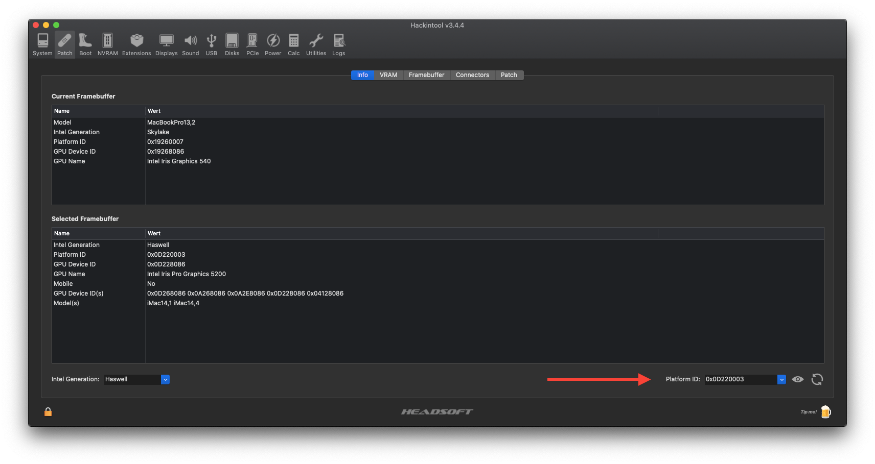Open the PCIe section

tap(252, 44)
